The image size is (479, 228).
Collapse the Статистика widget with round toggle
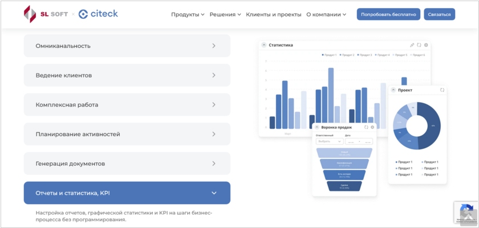263,45
